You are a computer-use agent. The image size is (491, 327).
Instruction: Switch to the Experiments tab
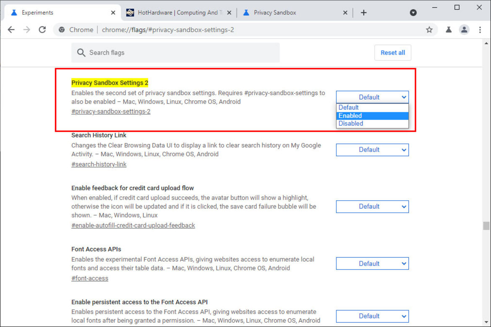63,13
